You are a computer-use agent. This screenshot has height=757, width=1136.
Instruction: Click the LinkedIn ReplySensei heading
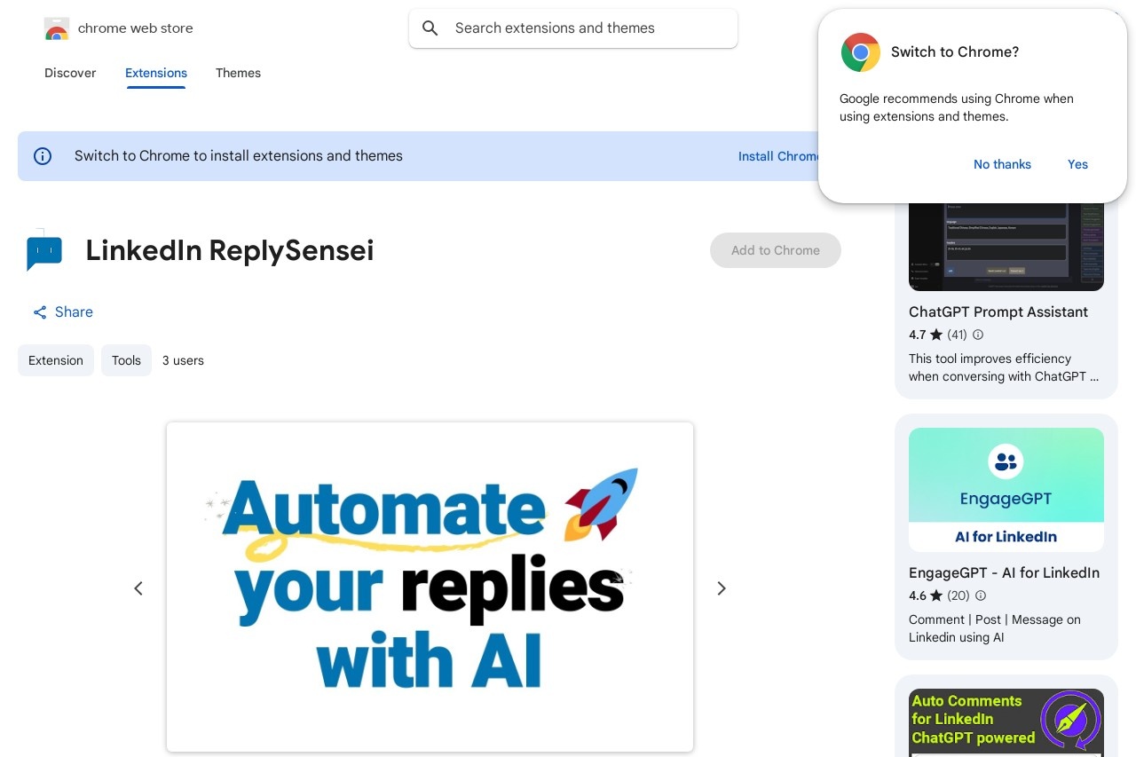230,250
